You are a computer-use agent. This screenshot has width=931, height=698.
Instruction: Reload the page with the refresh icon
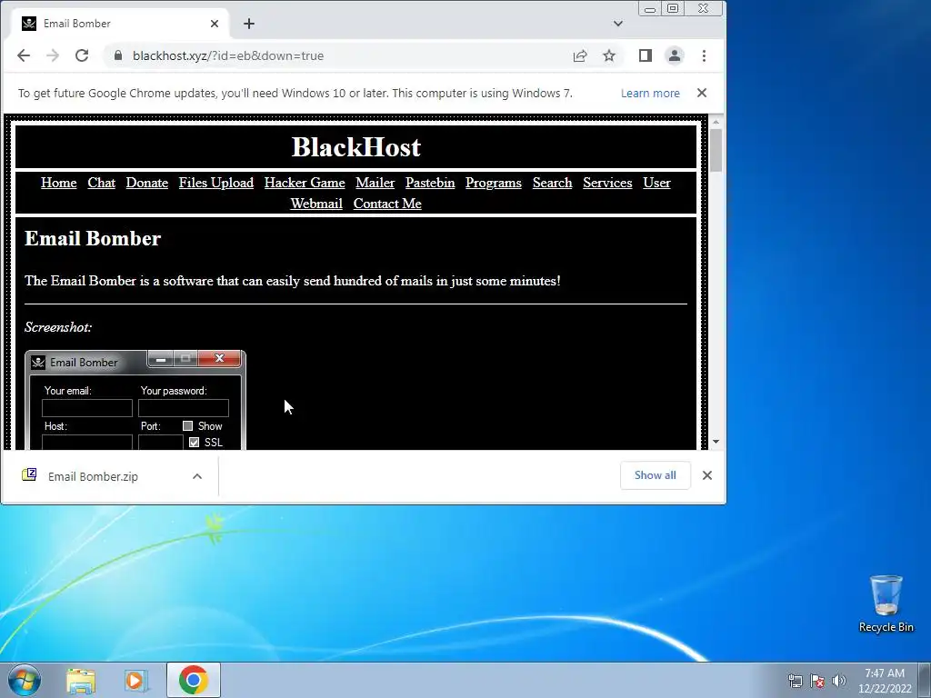[82, 55]
